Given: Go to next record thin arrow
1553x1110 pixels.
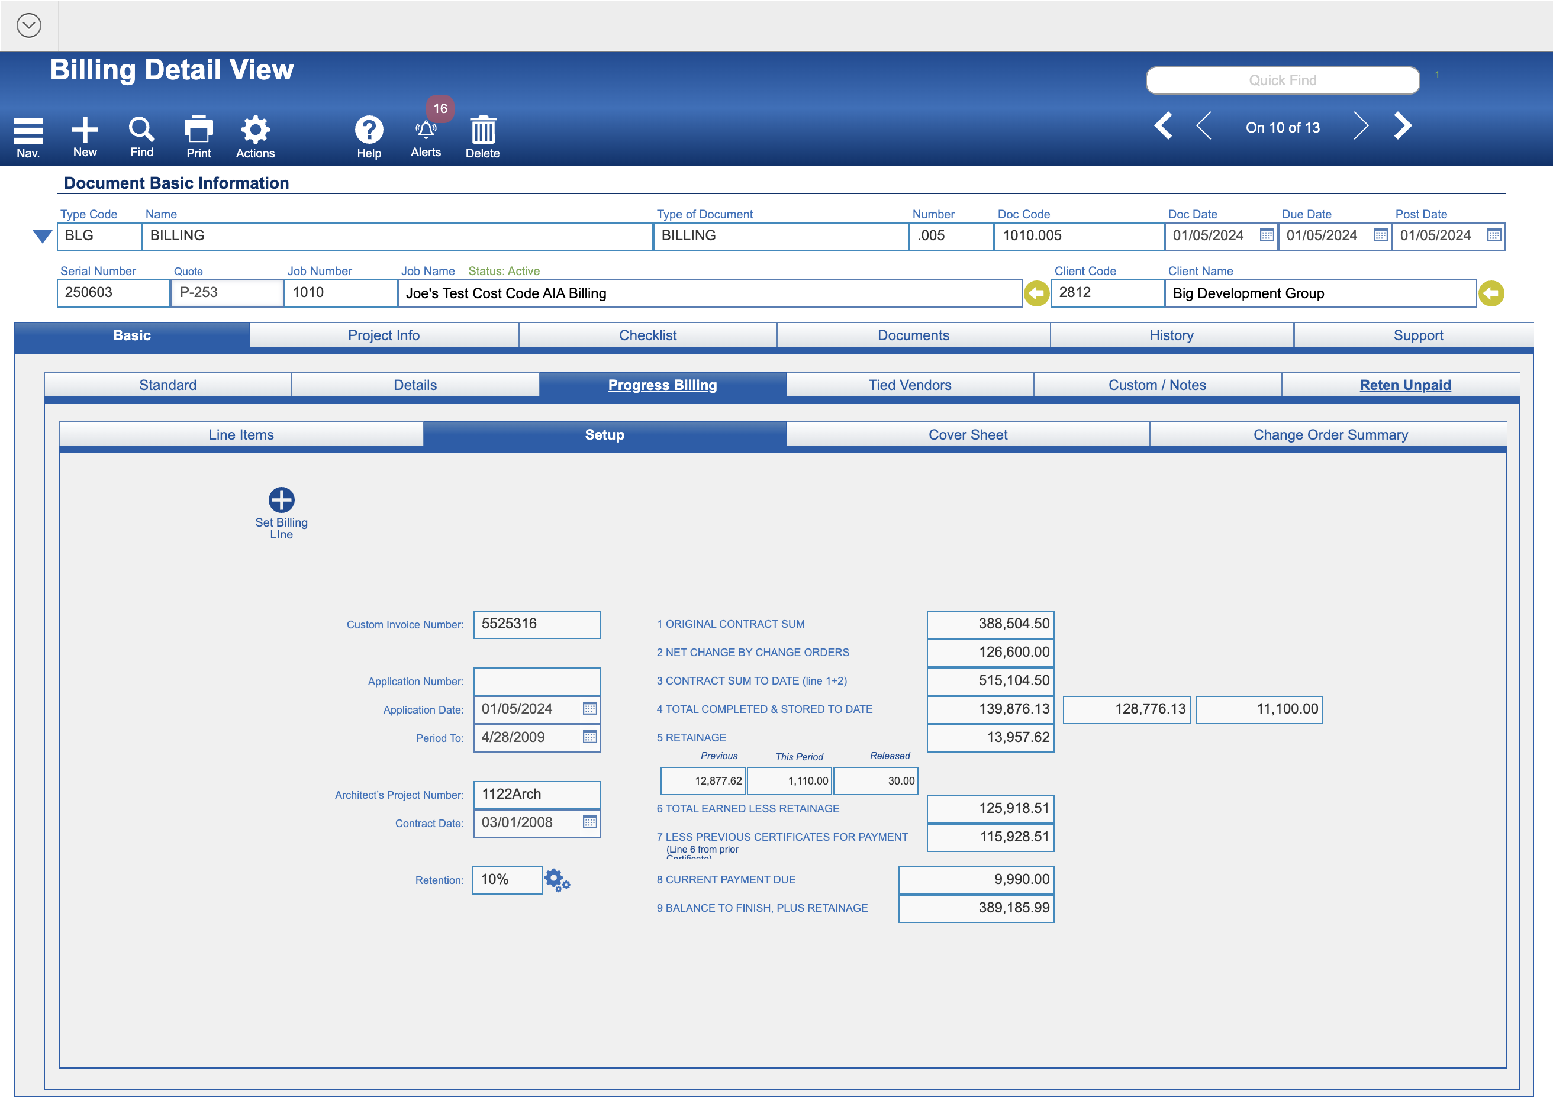Looking at the screenshot, I should [x=1360, y=127].
